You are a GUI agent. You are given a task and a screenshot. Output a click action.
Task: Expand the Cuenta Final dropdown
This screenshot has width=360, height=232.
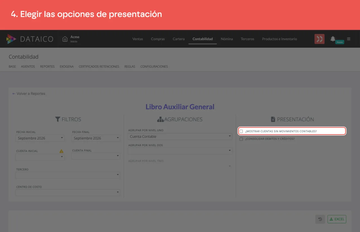click(x=96, y=156)
